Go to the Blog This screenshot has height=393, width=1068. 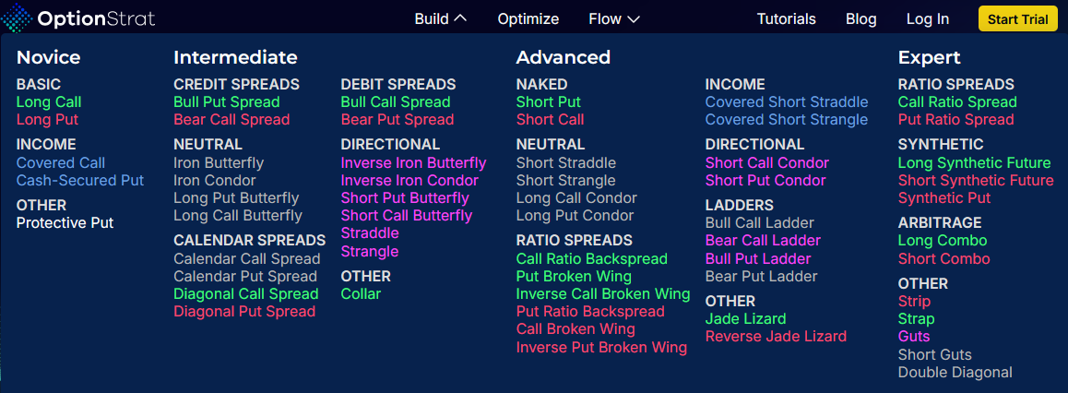(x=860, y=19)
